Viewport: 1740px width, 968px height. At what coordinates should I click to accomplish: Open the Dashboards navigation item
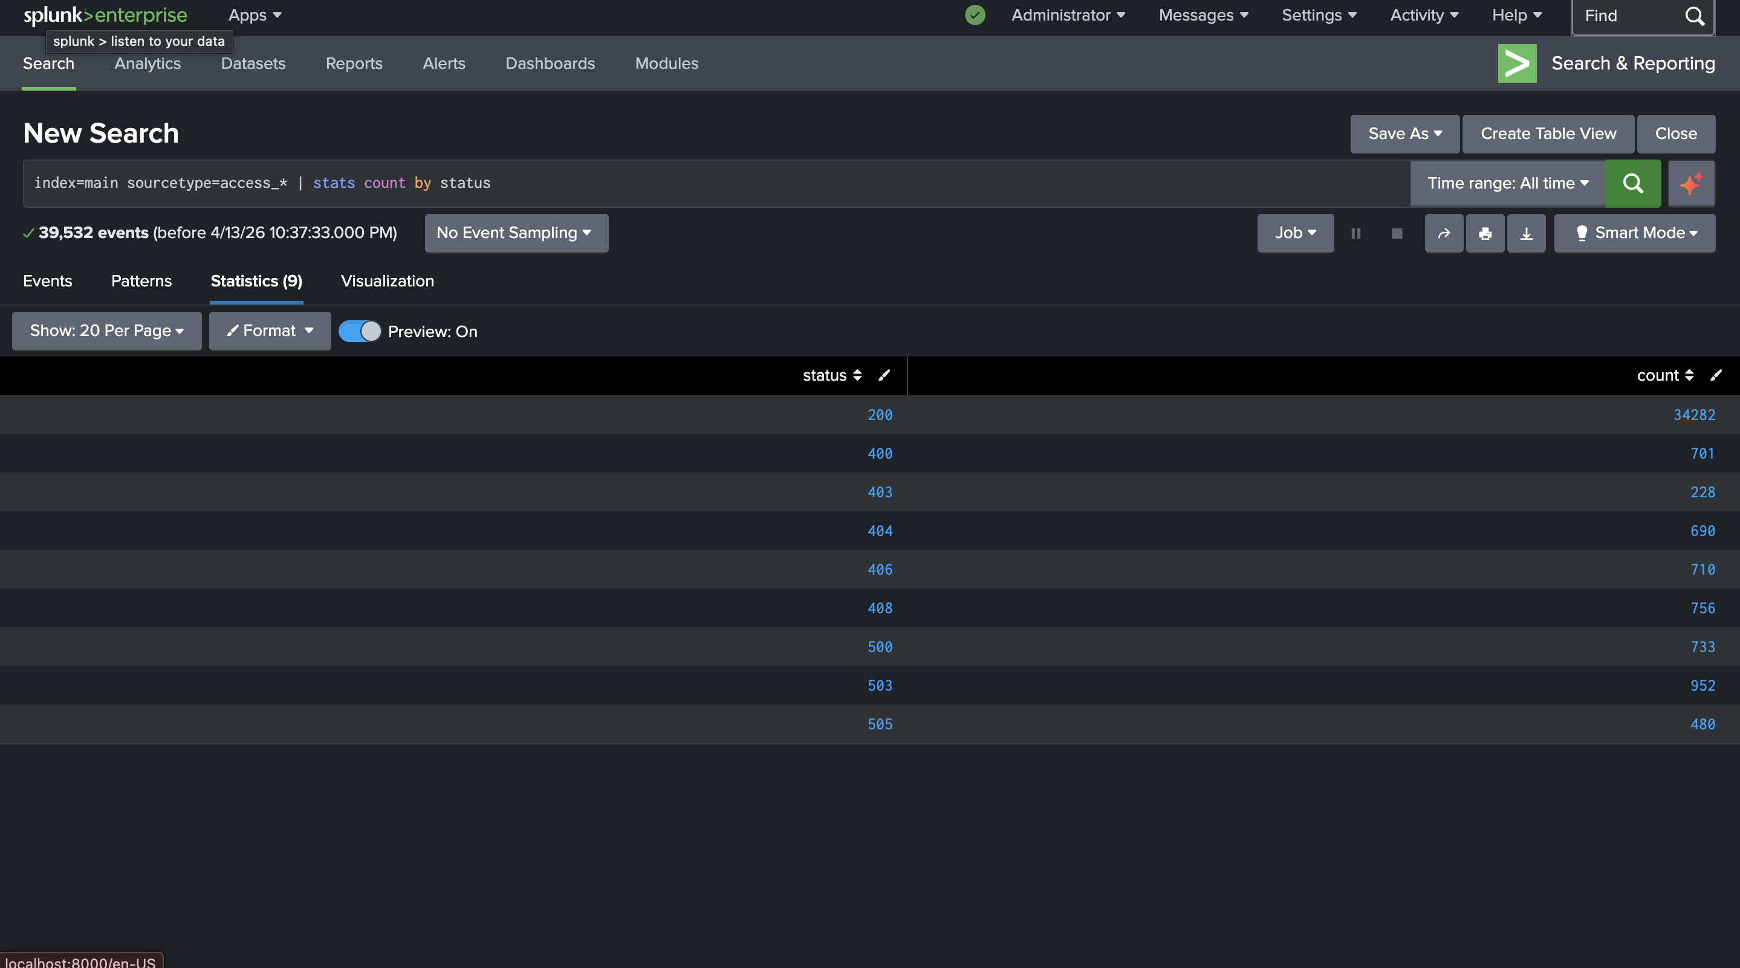tap(550, 63)
